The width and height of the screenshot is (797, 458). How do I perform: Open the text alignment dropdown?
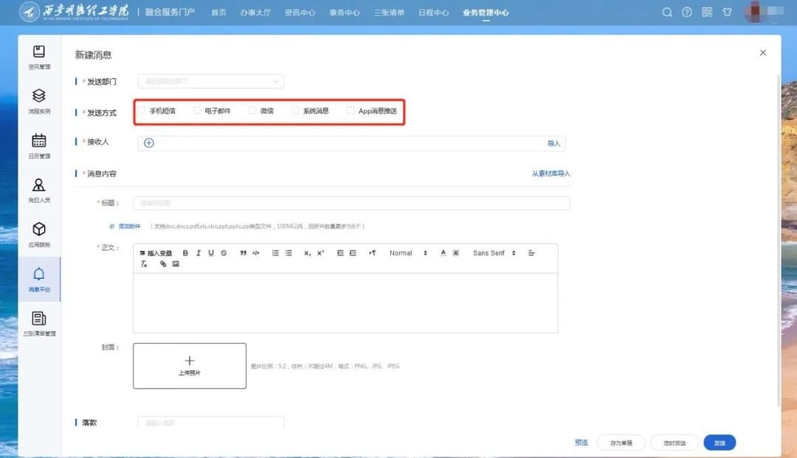pos(531,253)
